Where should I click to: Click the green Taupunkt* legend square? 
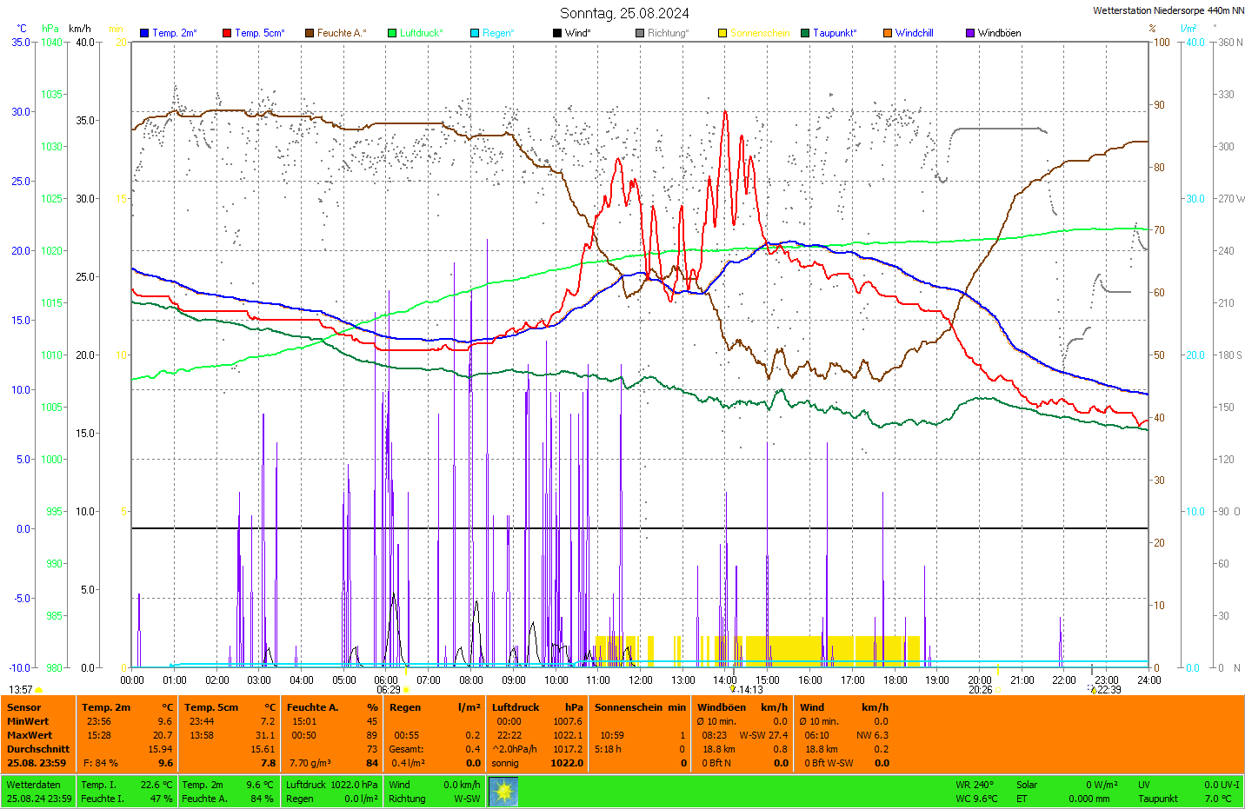[x=805, y=33]
